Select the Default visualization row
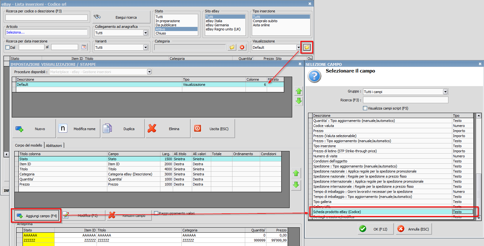Viewport: 484px width, 246px height. coord(148,85)
